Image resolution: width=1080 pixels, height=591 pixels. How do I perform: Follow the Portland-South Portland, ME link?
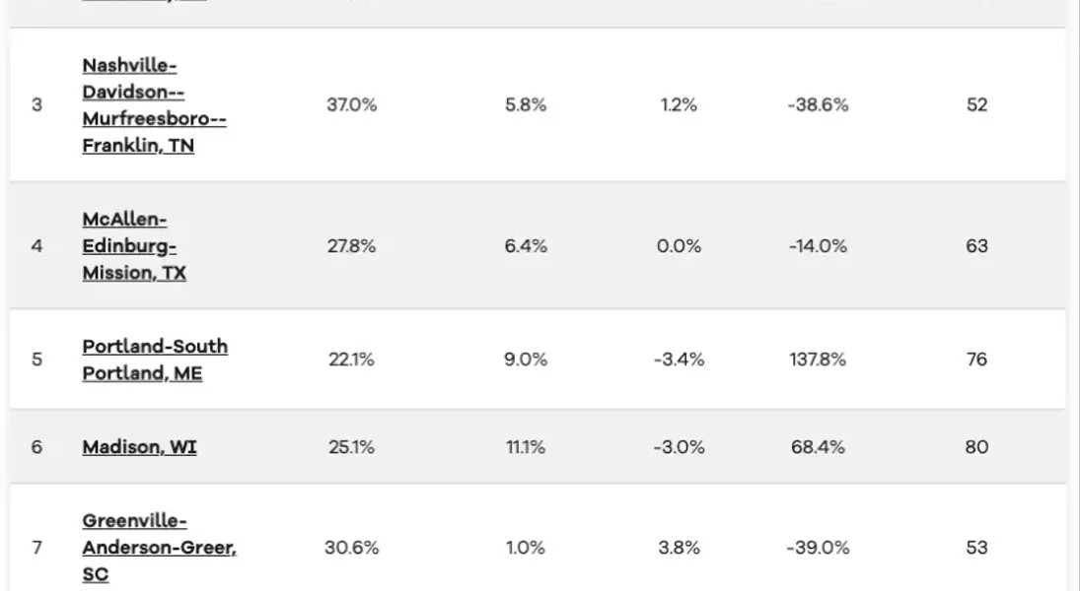[x=154, y=360]
